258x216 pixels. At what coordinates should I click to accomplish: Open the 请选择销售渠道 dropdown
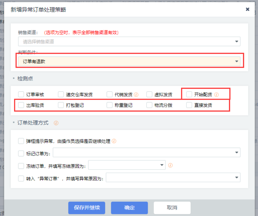(129, 42)
